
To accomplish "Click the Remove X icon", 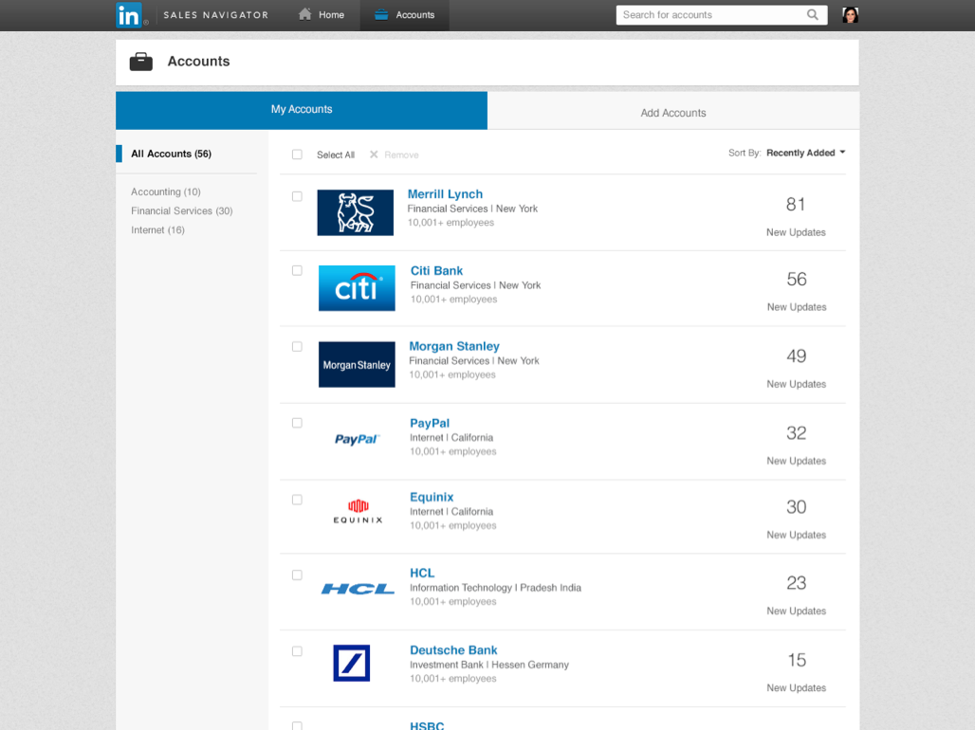I will click(374, 155).
